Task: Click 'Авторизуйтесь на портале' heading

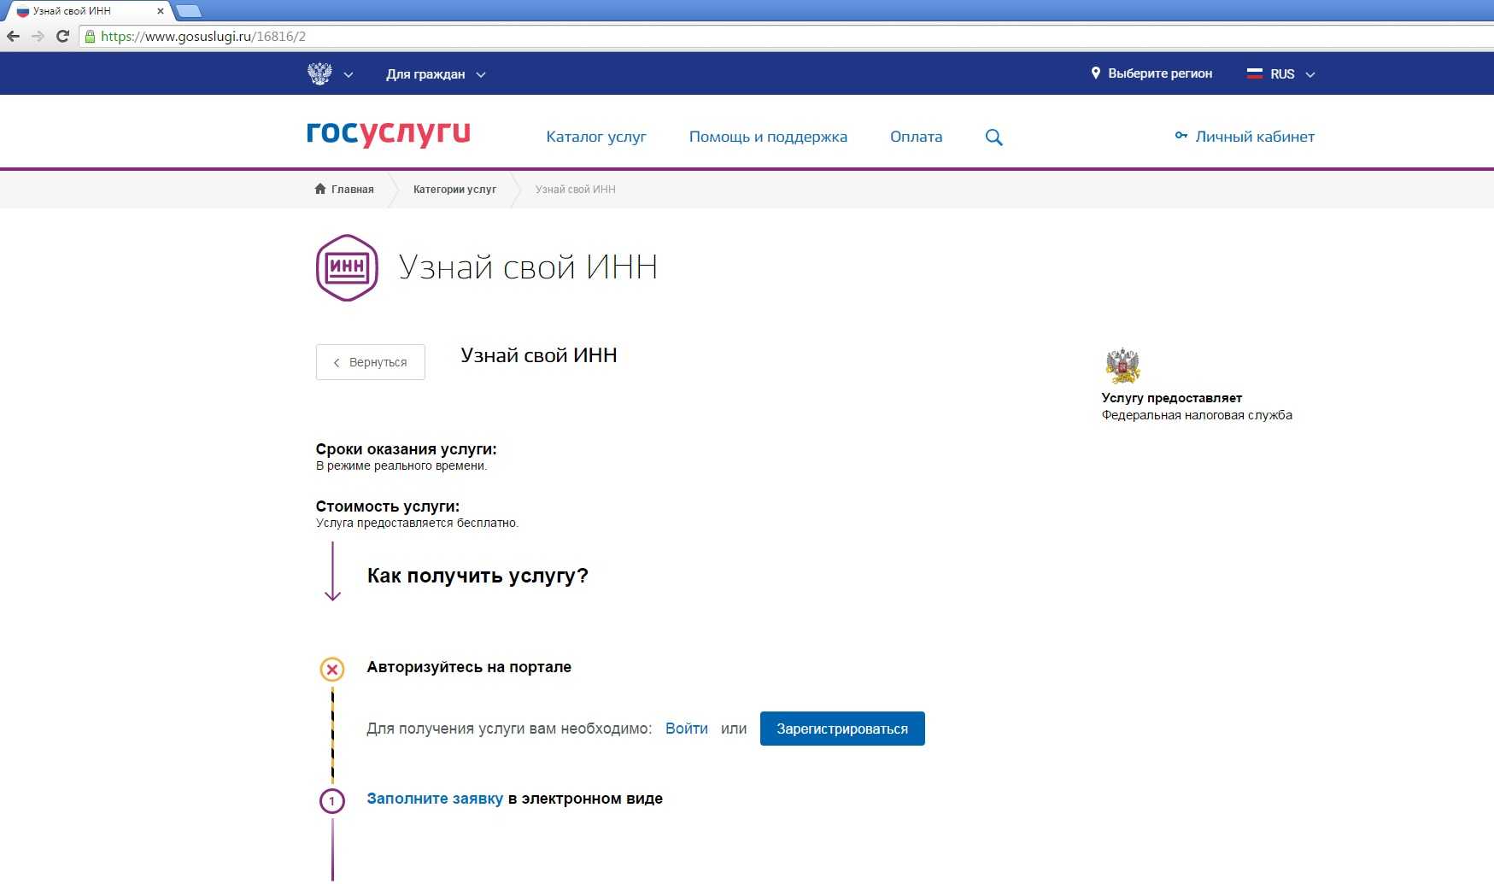Action: (x=469, y=667)
